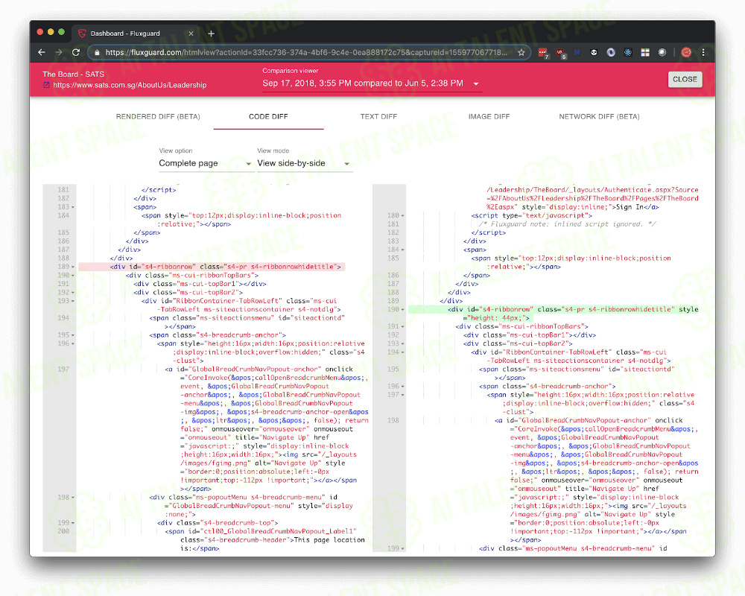Click the grey circle extension icon

tap(662, 53)
